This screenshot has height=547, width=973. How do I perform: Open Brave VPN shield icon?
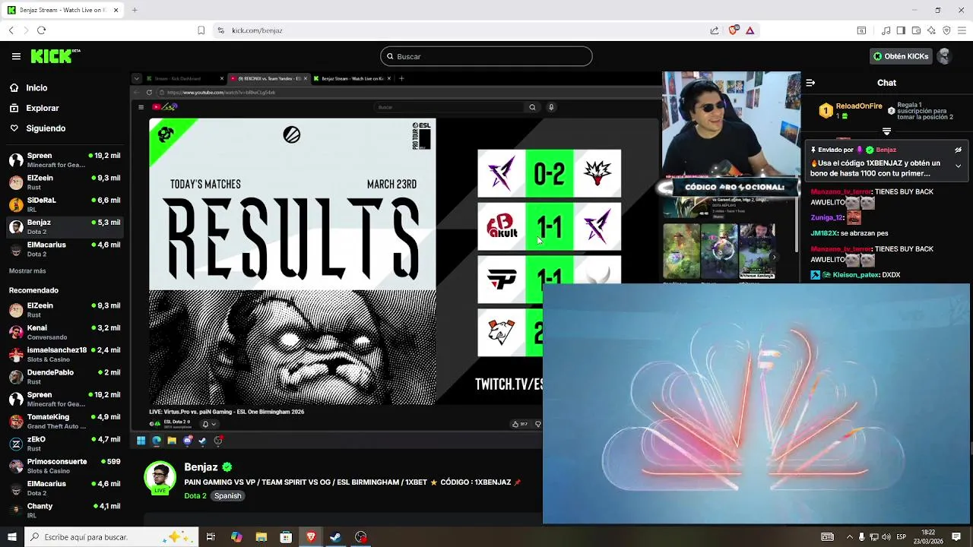coord(946,30)
